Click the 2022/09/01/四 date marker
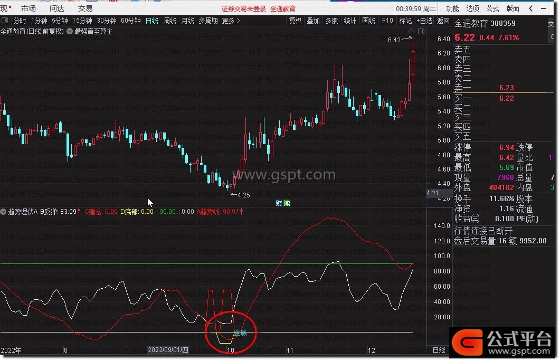 (168, 350)
